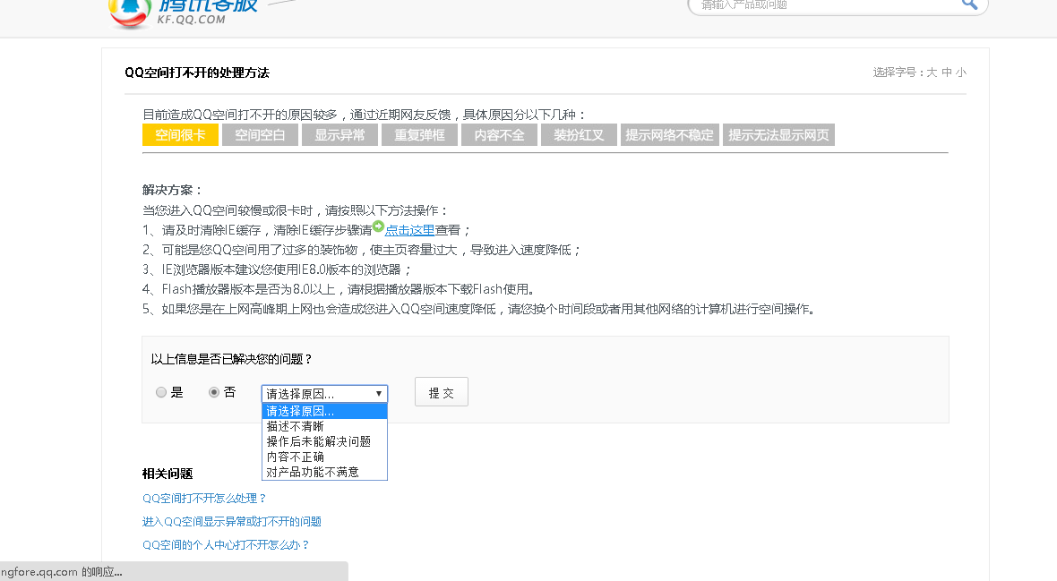Switch to the 装扮红叉 tab
Viewport: 1057px width, 581px height.
pos(579,135)
